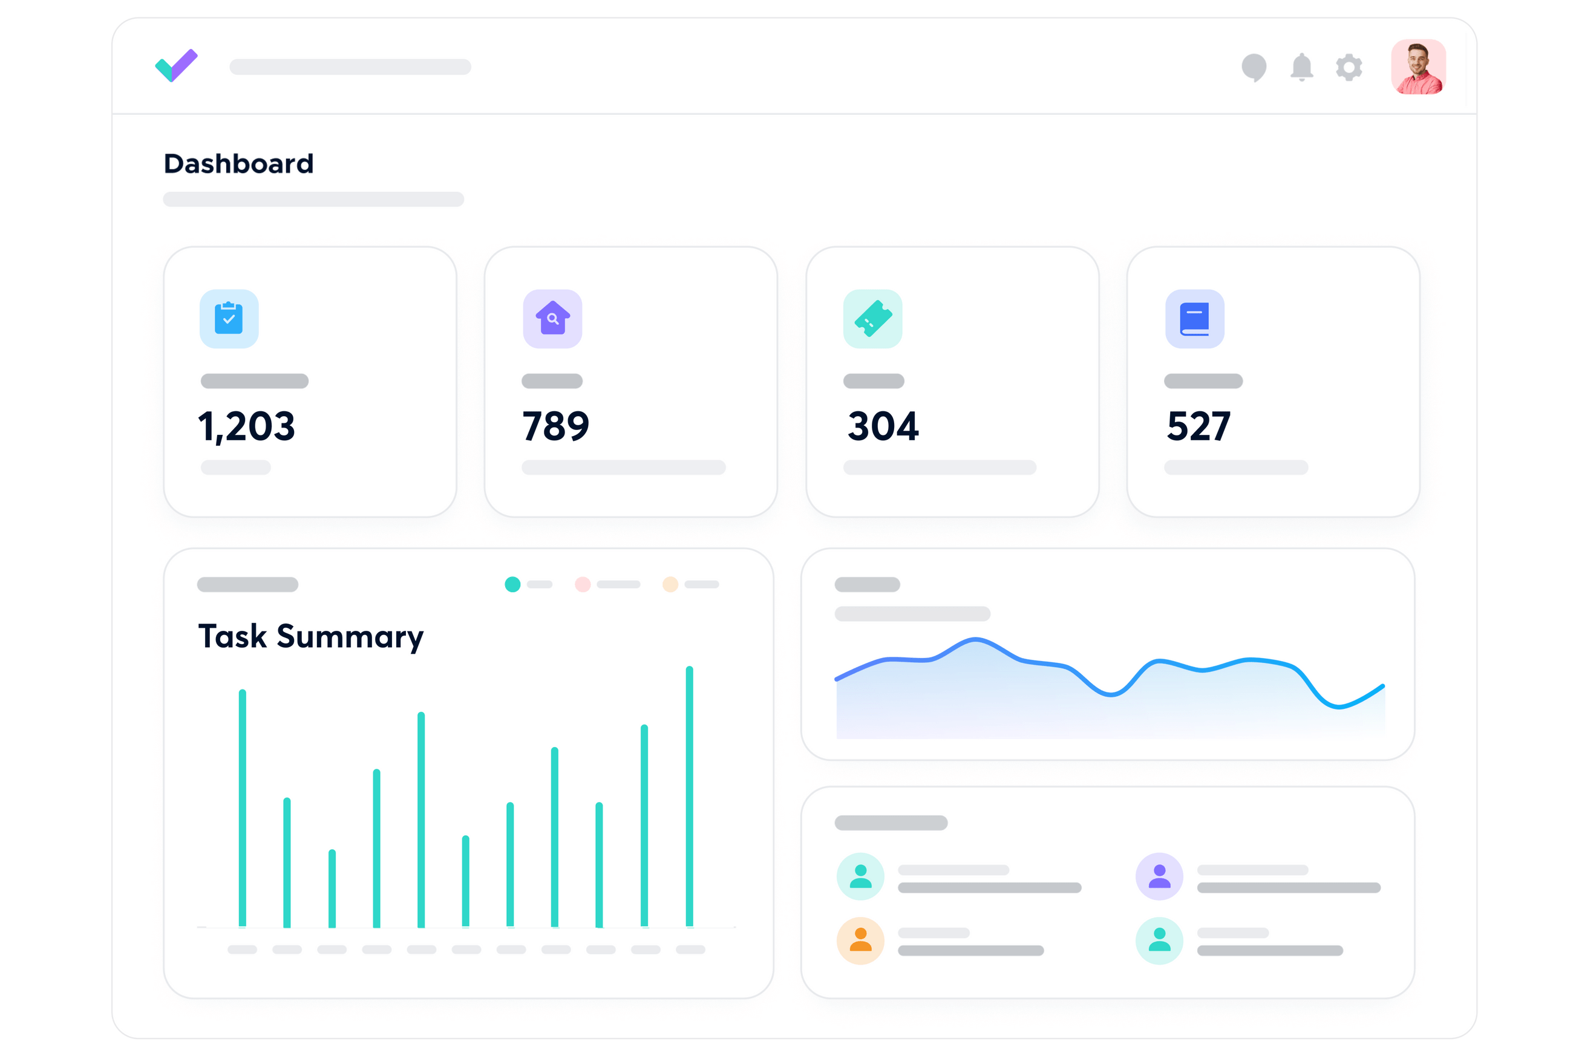This screenshot has height=1056, width=1573.
Task: Click the purple house search icon
Action: 552,319
